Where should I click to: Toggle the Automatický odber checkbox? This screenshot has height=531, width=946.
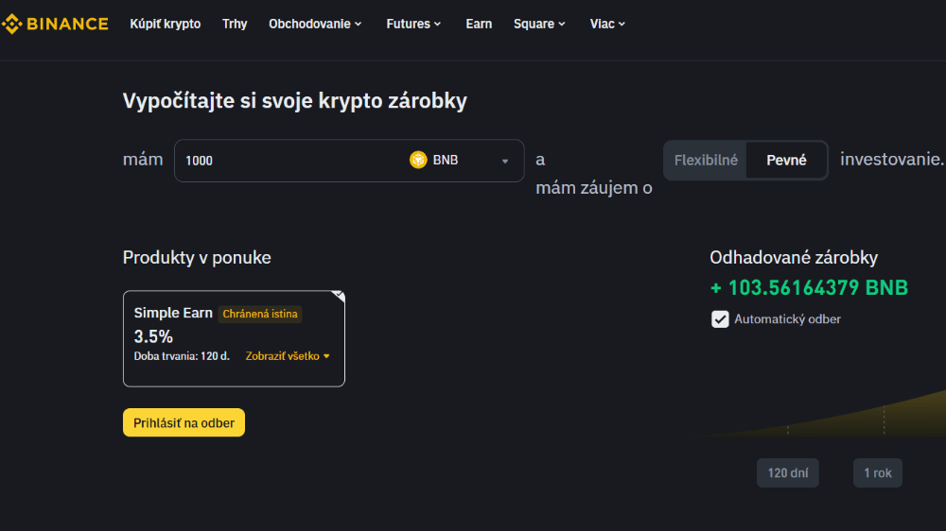click(720, 319)
